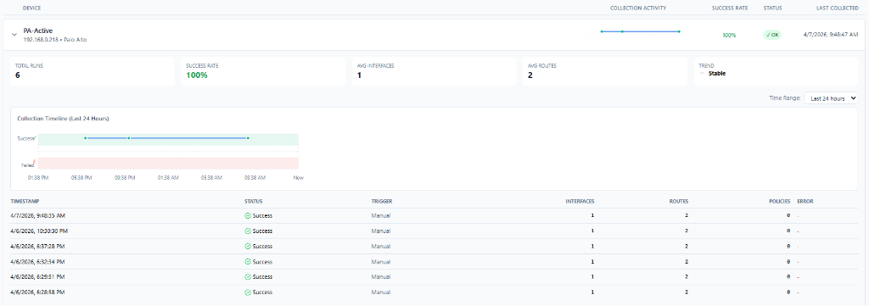Click timestamp 4/6/2026, 6:32:34 PM

37,262
